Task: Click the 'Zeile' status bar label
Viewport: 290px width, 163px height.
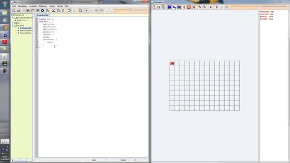Action: pos(94,160)
